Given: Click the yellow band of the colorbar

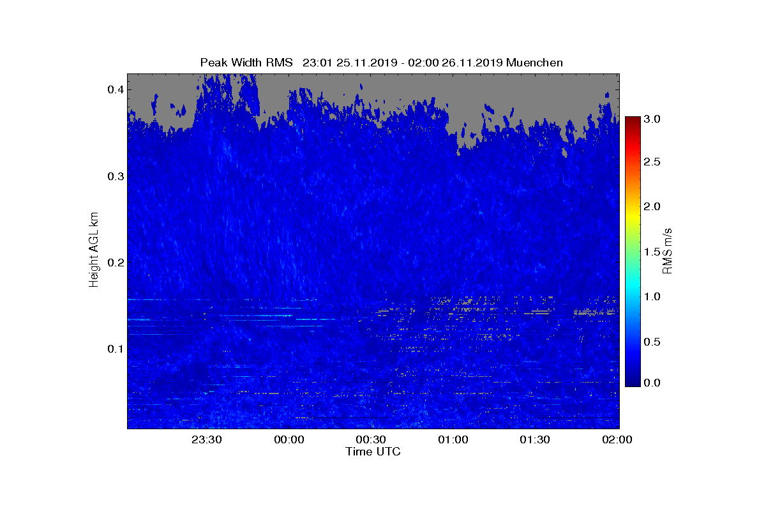Looking at the screenshot, I should [x=633, y=216].
